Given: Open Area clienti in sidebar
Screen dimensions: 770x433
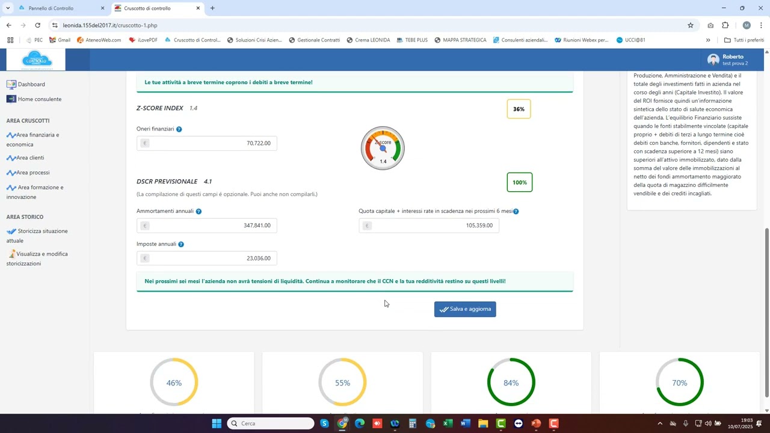Looking at the screenshot, I should click(x=30, y=158).
